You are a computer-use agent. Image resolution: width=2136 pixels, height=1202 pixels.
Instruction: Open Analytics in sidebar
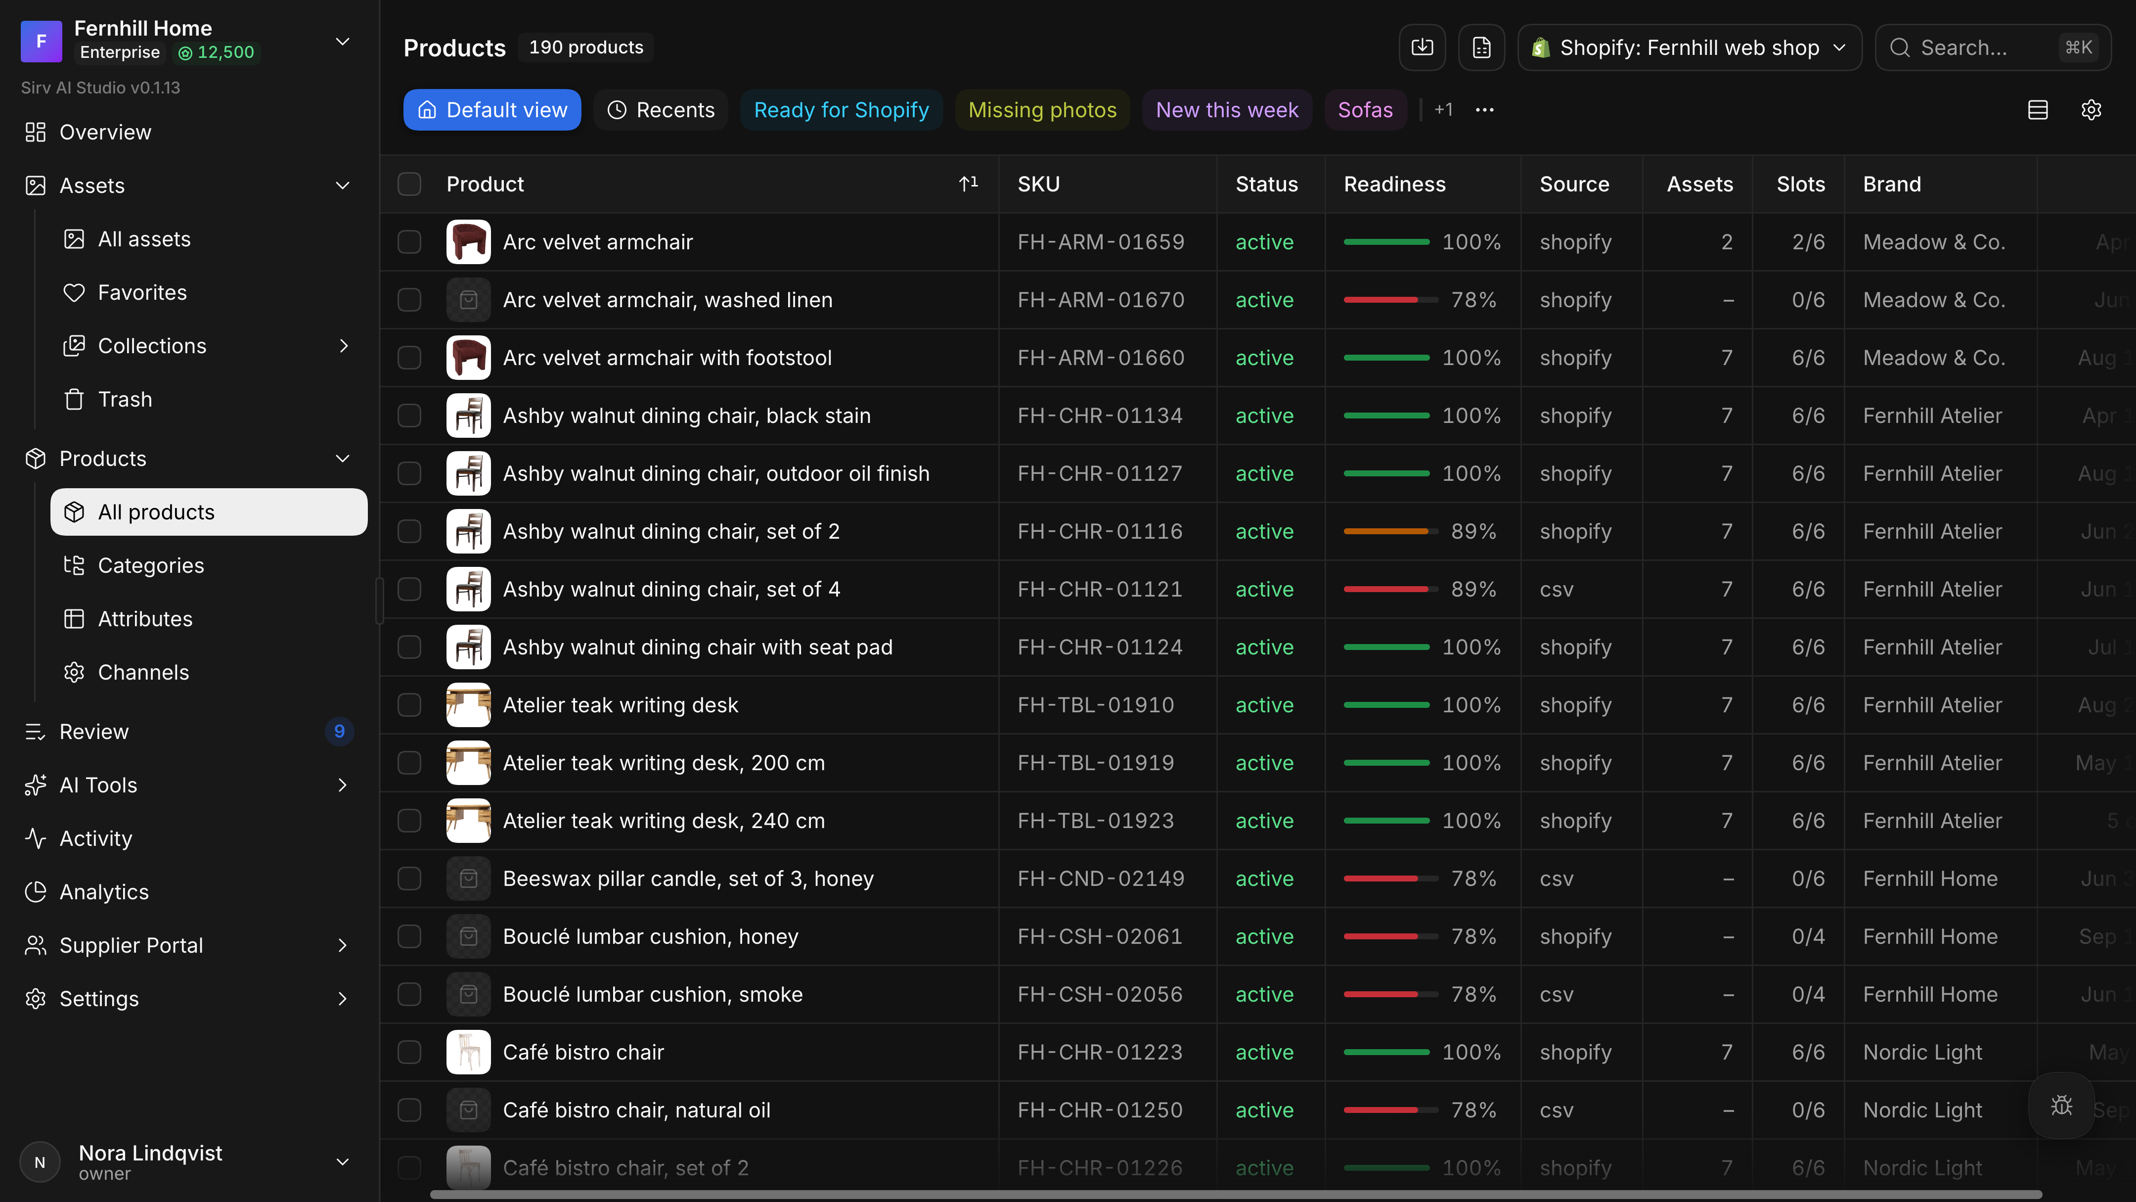tap(190, 892)
